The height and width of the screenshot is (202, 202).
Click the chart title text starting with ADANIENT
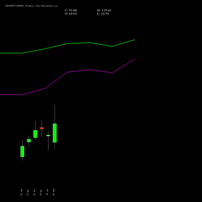[x=31, y=6]
